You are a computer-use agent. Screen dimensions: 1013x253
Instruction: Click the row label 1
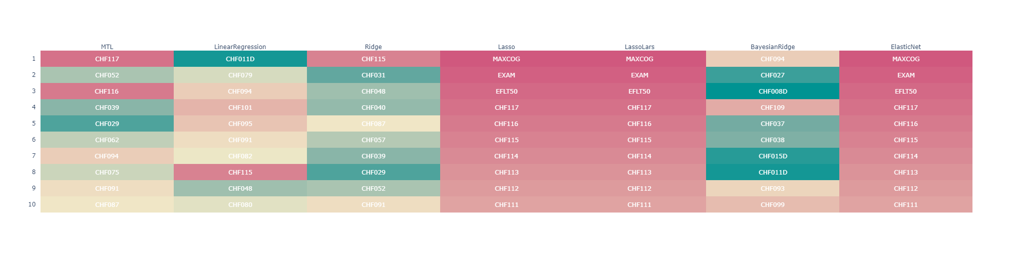[34, 59]
